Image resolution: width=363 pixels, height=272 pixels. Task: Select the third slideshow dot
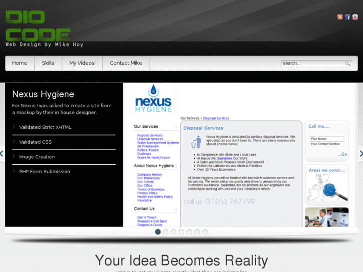pyautogui.click(x=173, y=232)
